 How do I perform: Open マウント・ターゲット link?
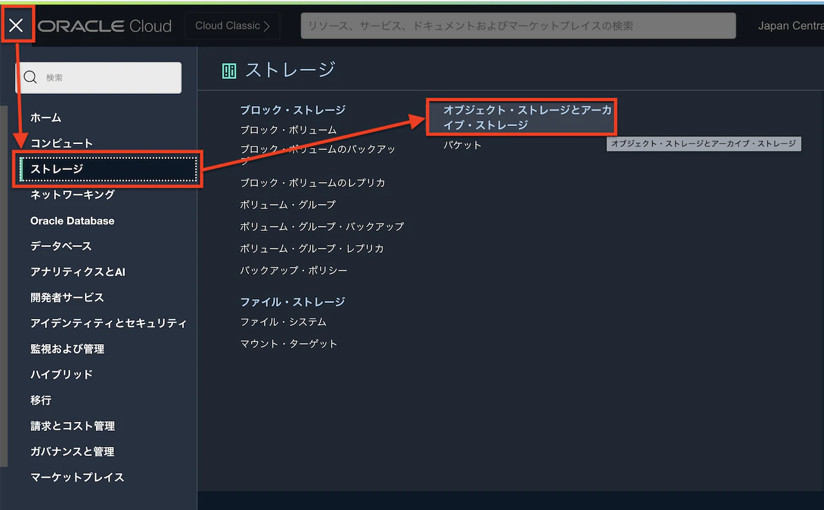tap(289, 343)
